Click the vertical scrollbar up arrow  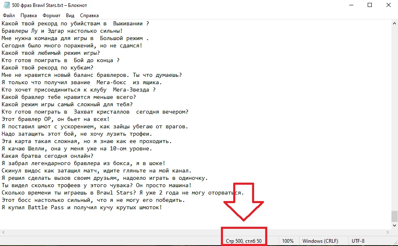(x=394, y=23)
